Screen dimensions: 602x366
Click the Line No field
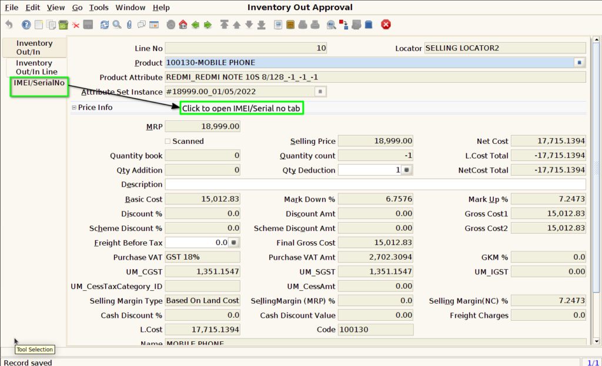[x=246, y=48]
